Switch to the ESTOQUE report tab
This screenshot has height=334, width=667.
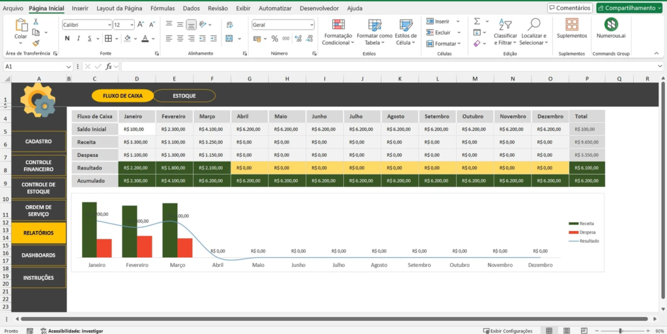pos(184,96)
